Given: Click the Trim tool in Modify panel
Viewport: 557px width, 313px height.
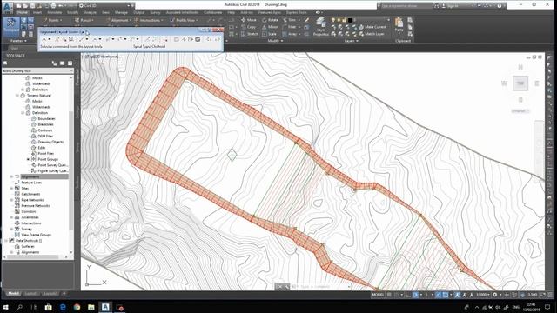Looking at the screenshot, I should (289, 20).
